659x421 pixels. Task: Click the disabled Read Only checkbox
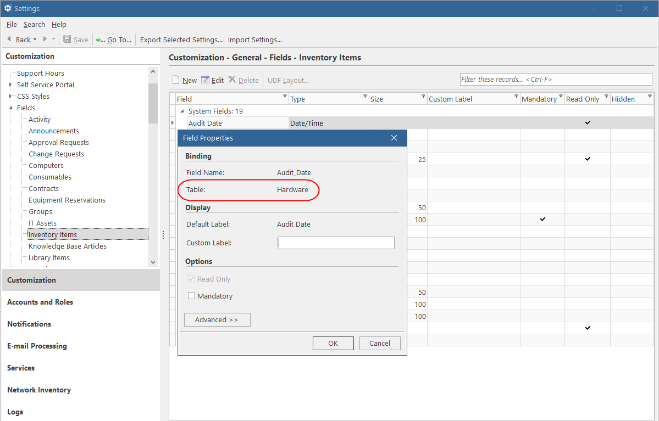click(191, 279)
